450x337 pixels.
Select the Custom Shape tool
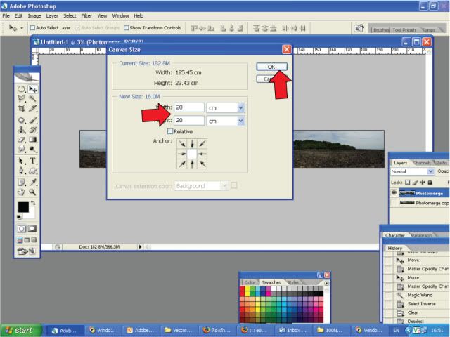tap(33, 171)
